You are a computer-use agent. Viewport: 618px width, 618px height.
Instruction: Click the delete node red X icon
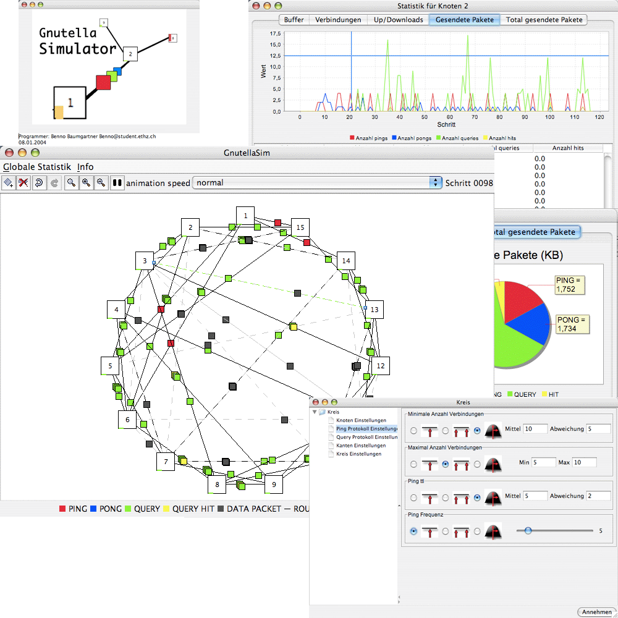(23, 183)
